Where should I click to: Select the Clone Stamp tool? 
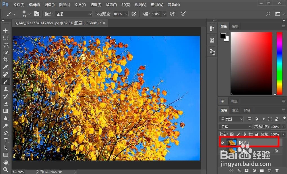[x=5, y=89]
